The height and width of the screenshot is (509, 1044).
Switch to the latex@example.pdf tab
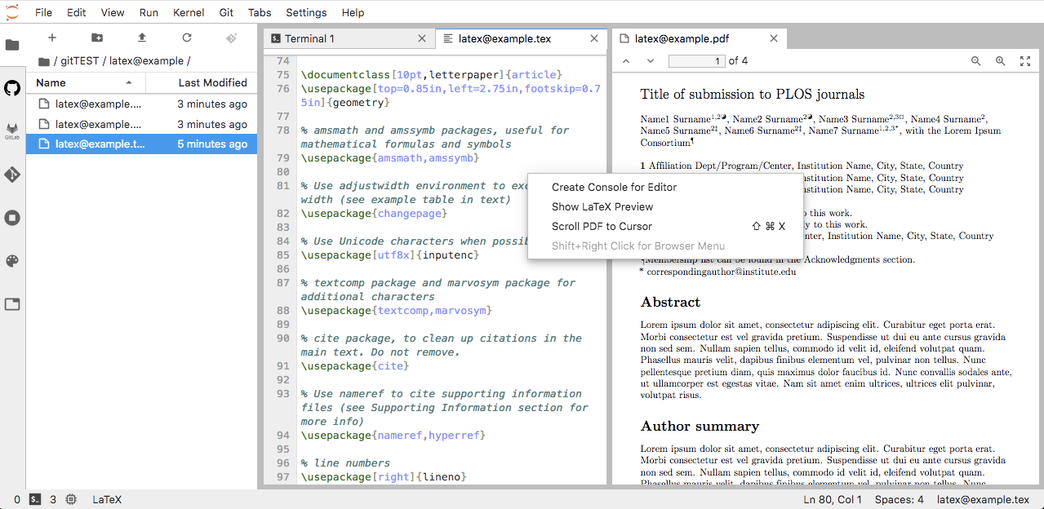[700, 38]
